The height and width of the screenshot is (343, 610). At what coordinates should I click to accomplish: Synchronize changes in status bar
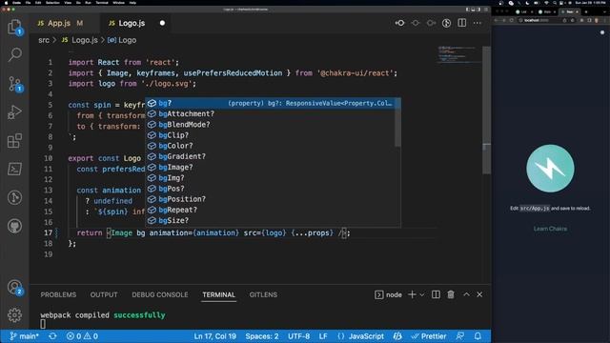52,336
